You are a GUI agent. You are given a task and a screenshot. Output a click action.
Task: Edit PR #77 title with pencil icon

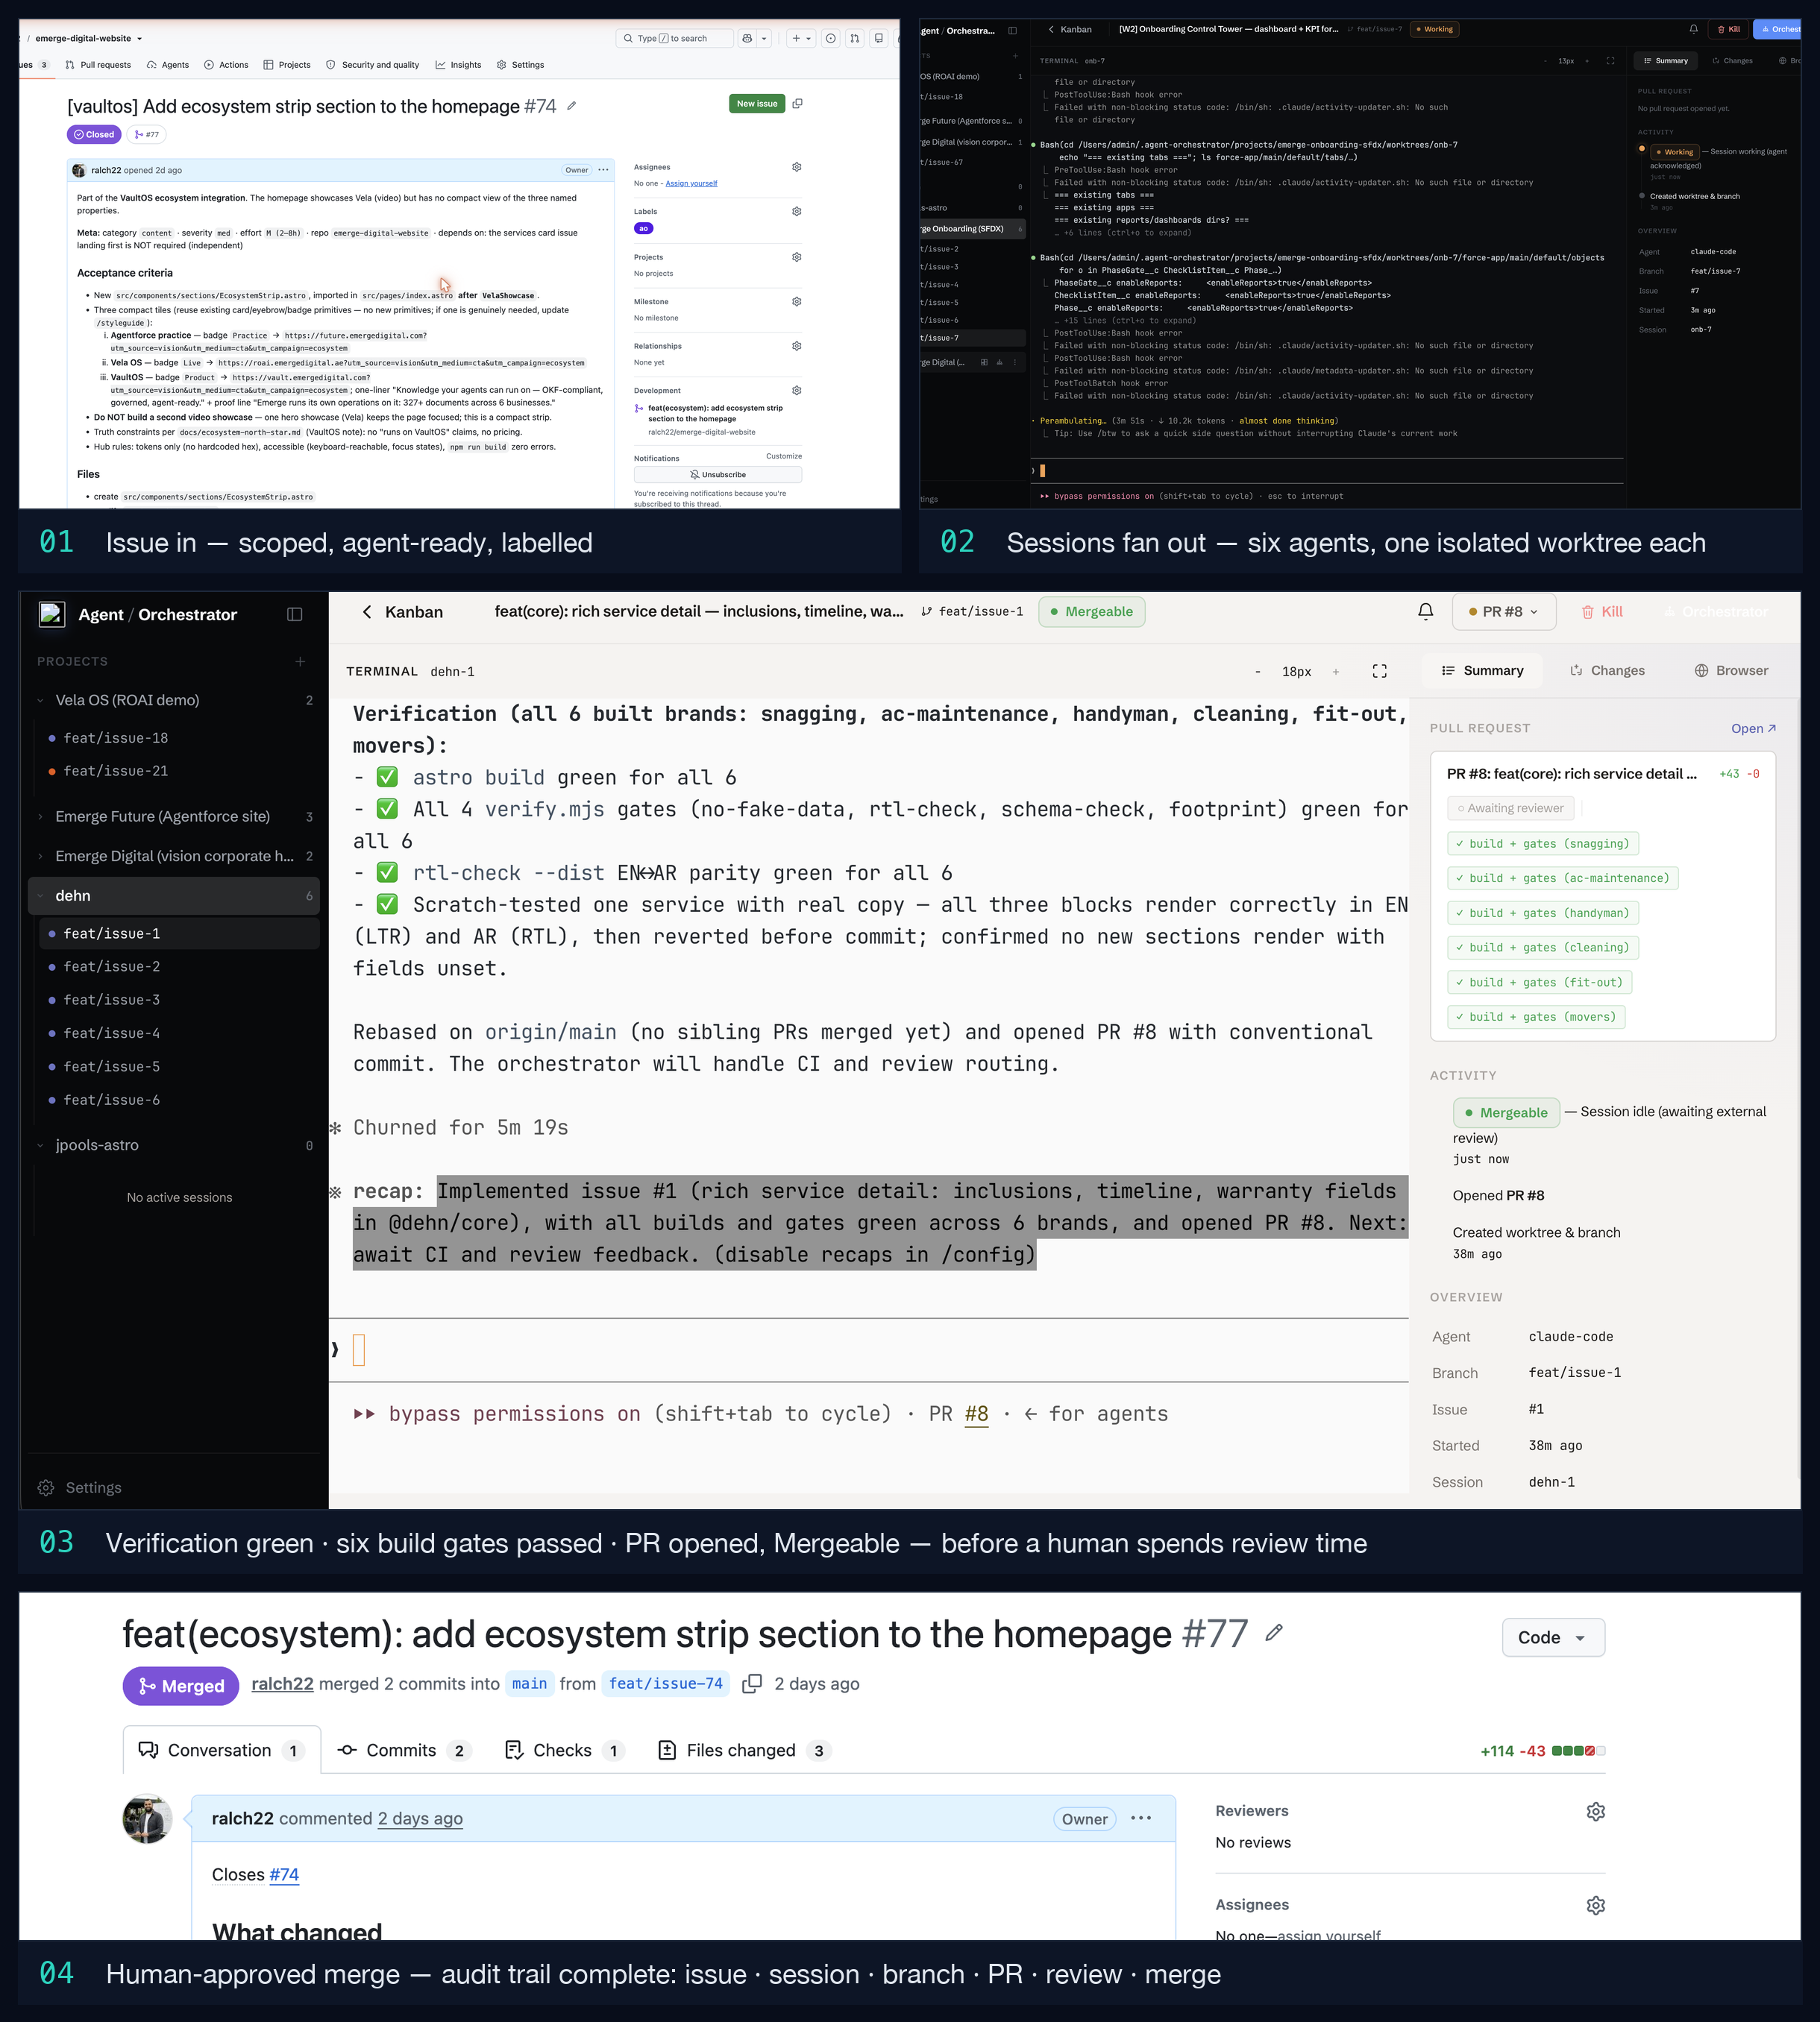pos(1273,1634)
